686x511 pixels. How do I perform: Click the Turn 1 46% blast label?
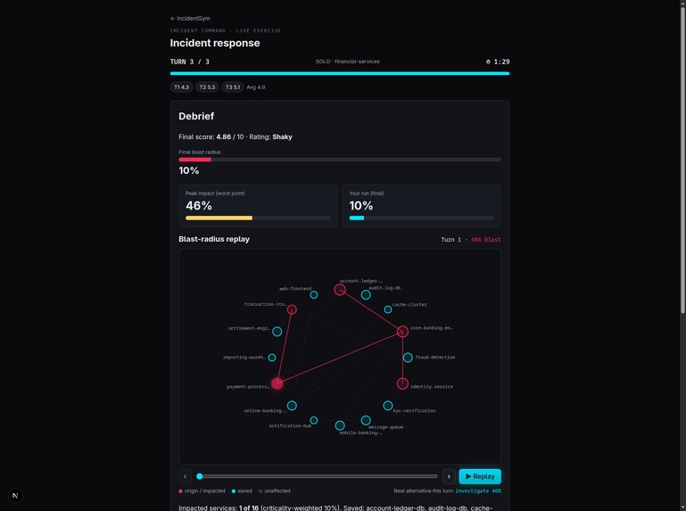coord(471,240)
